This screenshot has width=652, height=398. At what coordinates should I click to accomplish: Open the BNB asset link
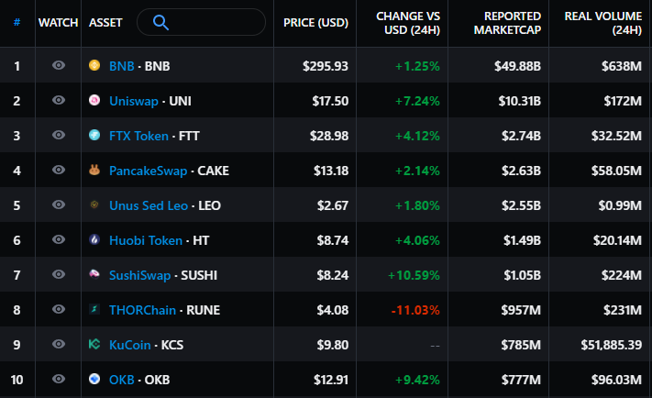point(121,66)
